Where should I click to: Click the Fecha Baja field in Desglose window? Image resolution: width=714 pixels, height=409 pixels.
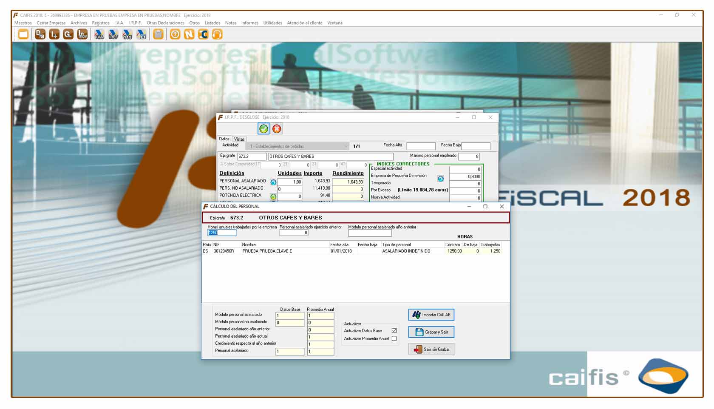point(476,146)
